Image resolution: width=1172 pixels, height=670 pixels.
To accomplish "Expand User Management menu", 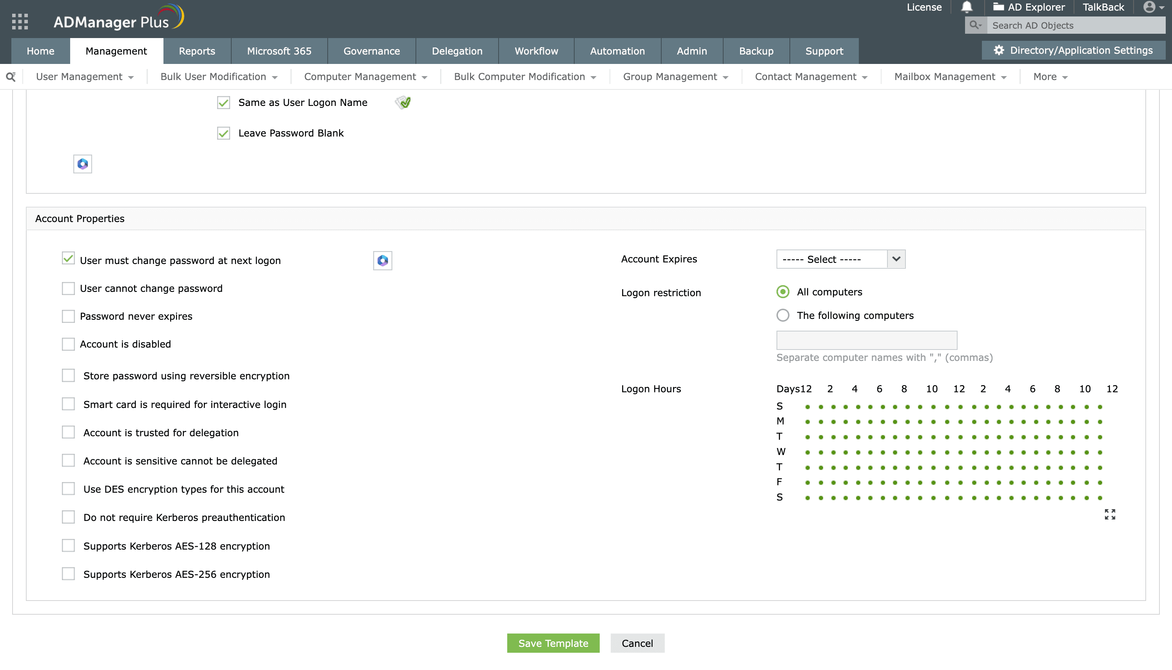I will 85,77.
